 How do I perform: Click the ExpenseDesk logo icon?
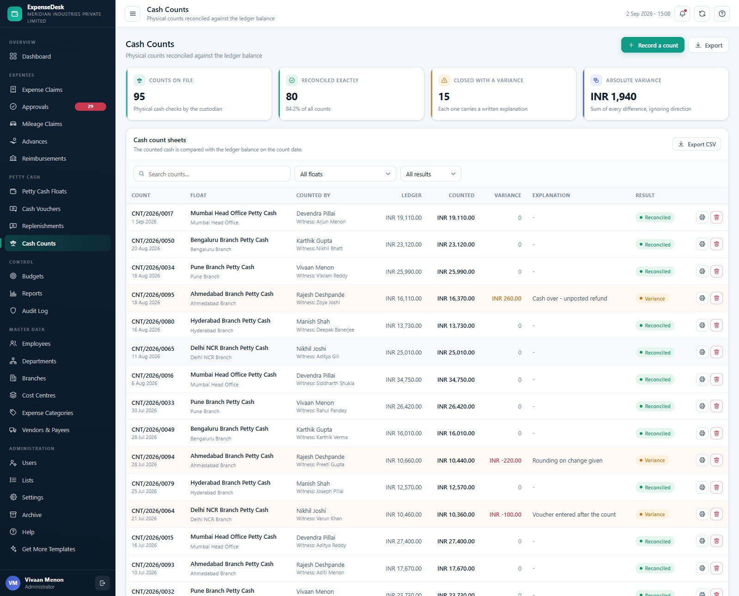coord(15,14)
